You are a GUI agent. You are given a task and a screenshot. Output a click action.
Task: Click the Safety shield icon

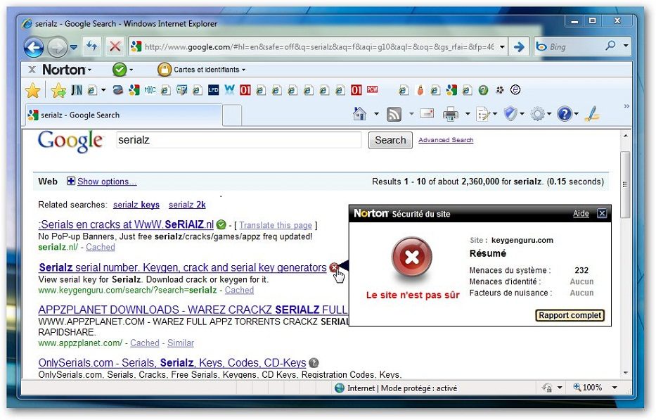[510, 113]
